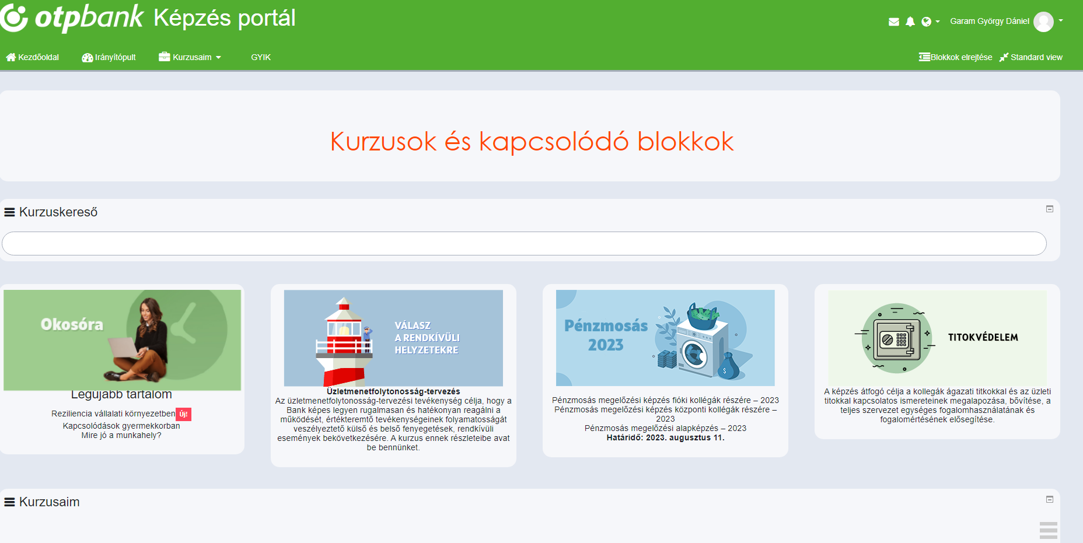Open the globe language menu
The width and height of the screenshot is (1083, 543).
point(930,22)
